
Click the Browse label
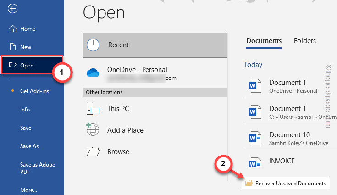coord(118,152)
